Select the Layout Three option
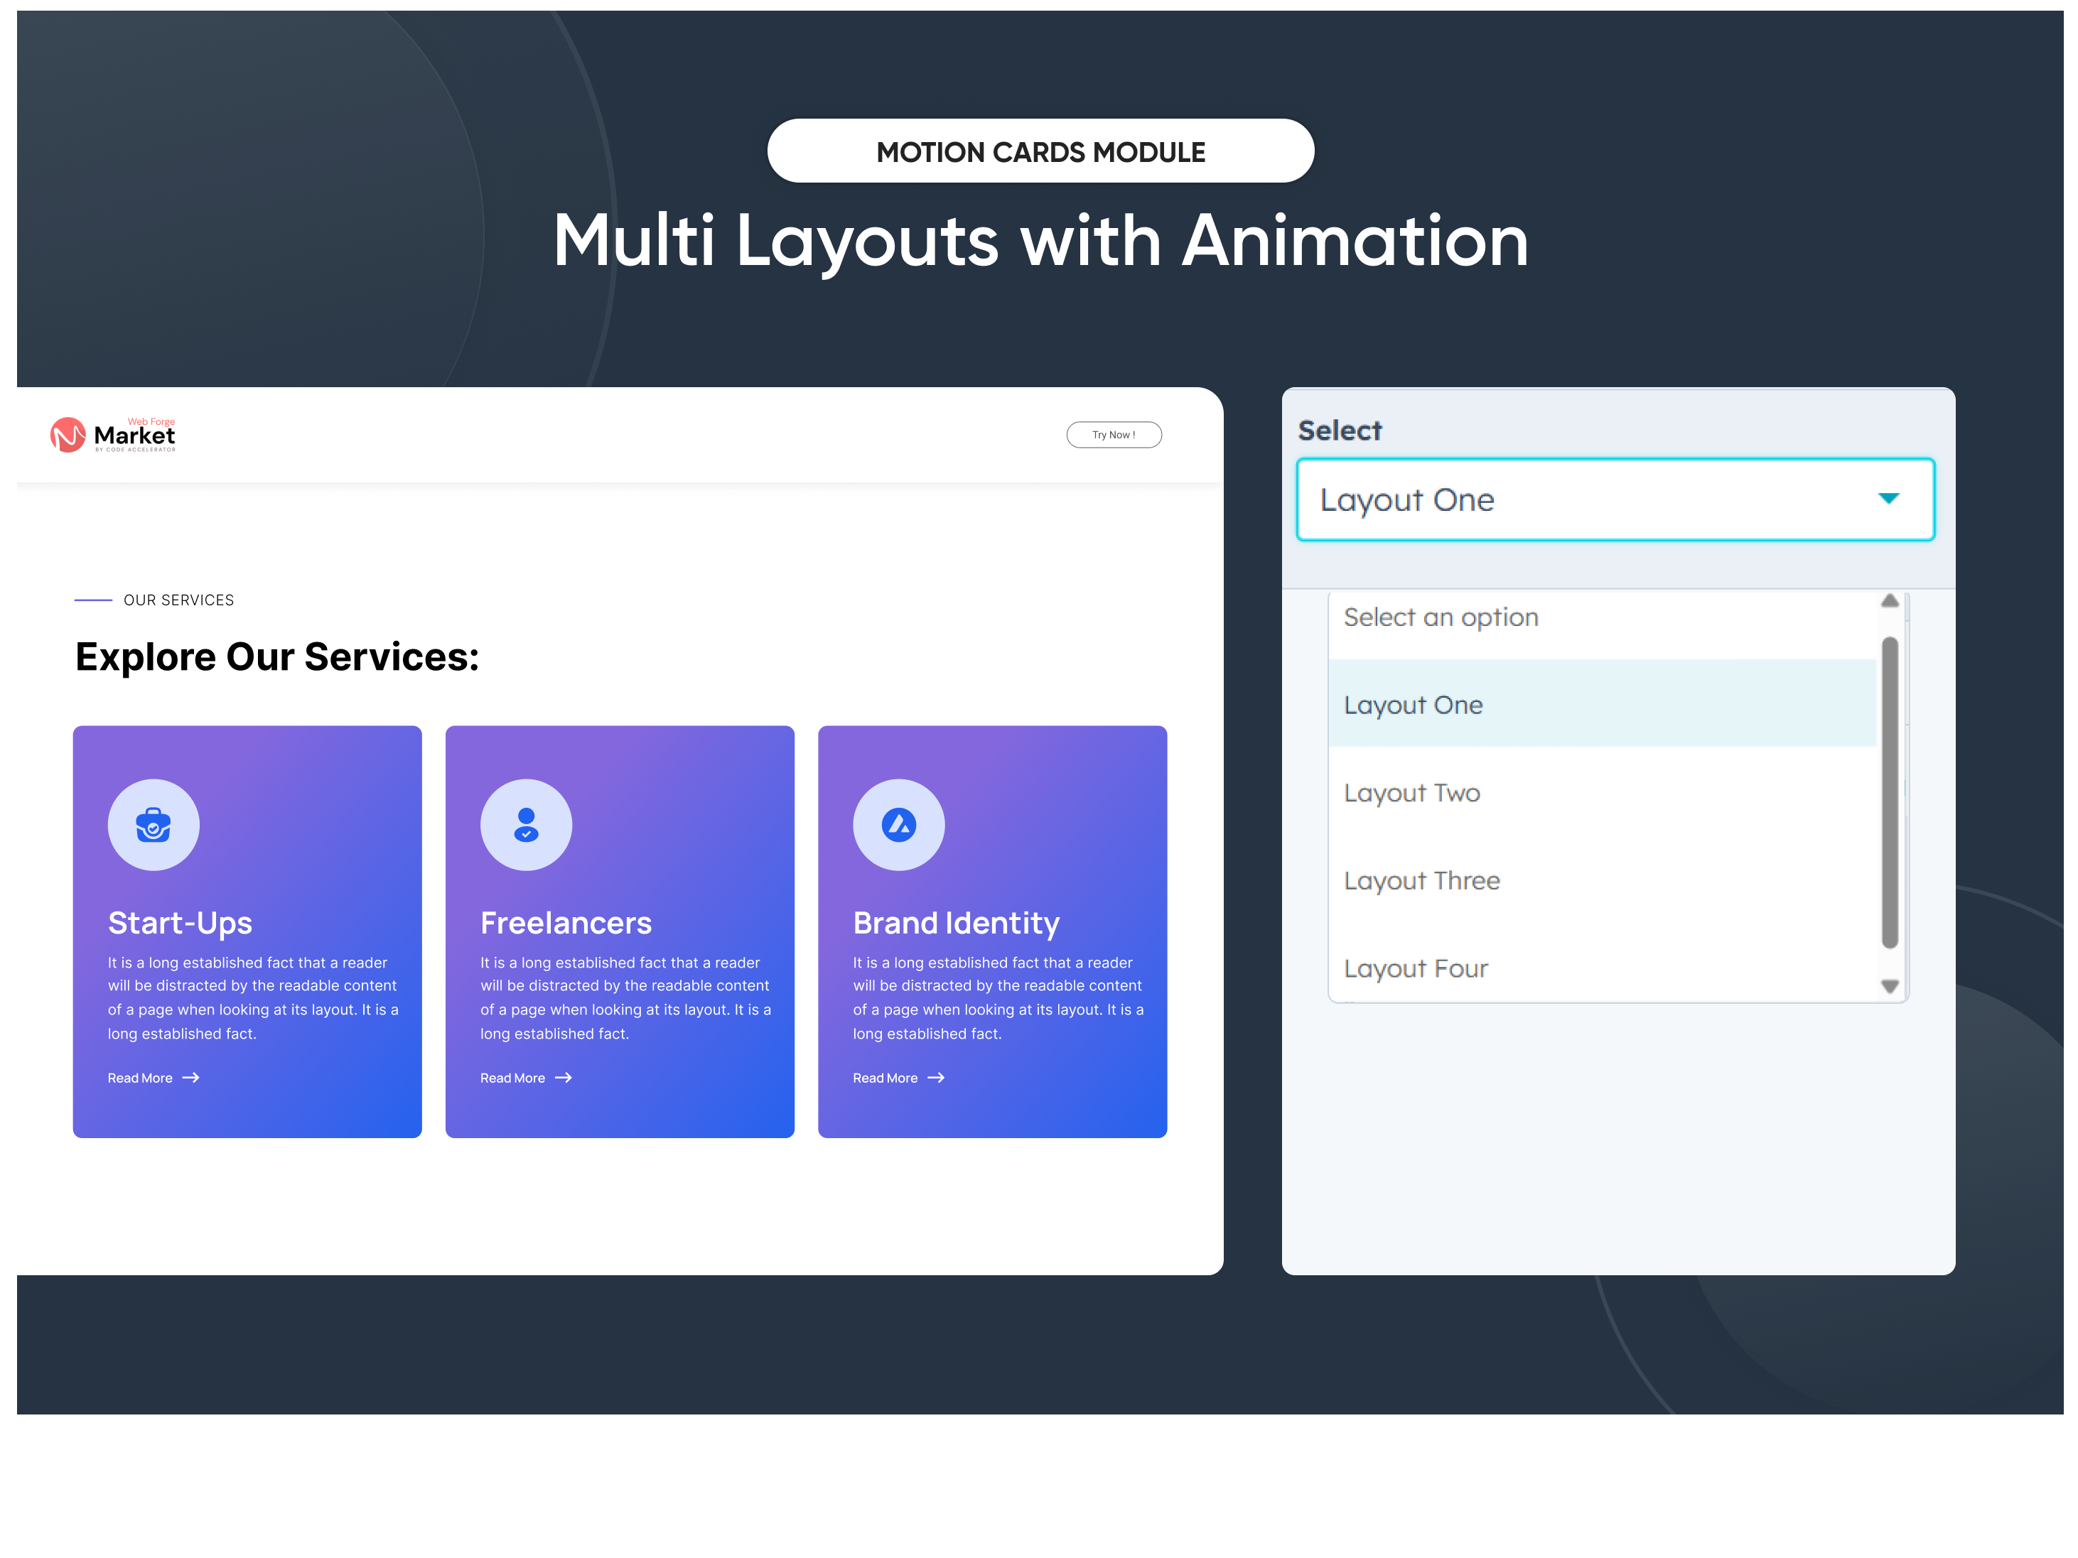This screenshot has width=2078, height=1558. 1421,881
